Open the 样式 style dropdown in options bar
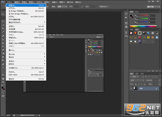Image resolution: width=162 pixels, height=117 pixels. tap(62, 7)
